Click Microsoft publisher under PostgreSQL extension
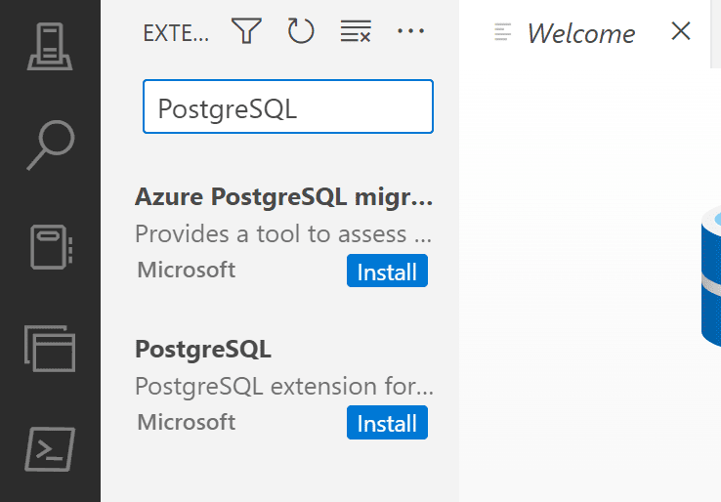 pos(187,422)
